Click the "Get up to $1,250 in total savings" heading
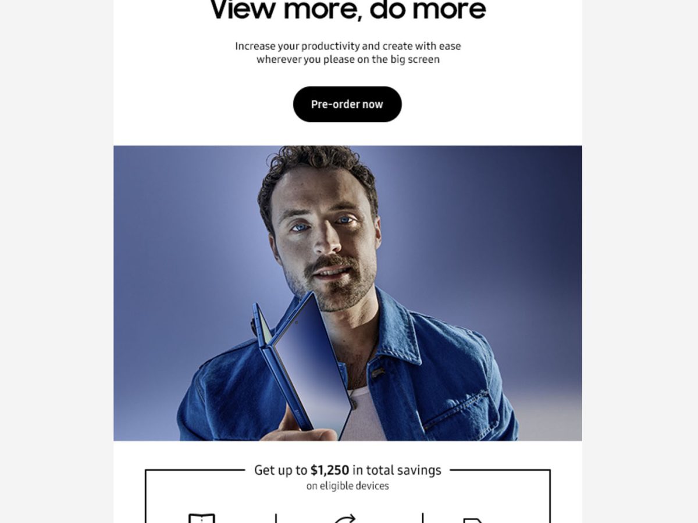The height and width of the screenshot is (523, 698). pos(348,470)
